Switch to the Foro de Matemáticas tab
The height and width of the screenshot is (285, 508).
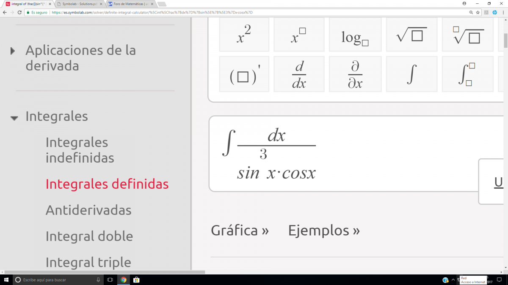click(x=130, y=4)
